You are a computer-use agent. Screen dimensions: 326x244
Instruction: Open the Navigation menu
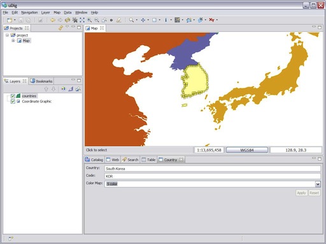click(29, 13)
